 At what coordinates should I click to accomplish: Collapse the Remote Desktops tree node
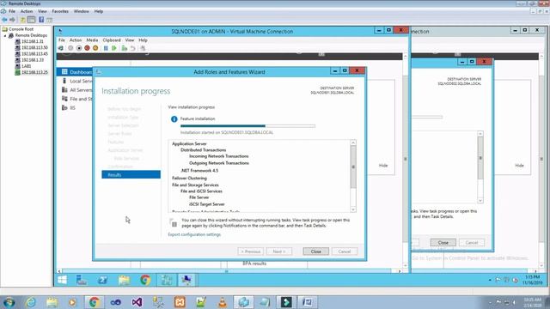coord(5,35)
